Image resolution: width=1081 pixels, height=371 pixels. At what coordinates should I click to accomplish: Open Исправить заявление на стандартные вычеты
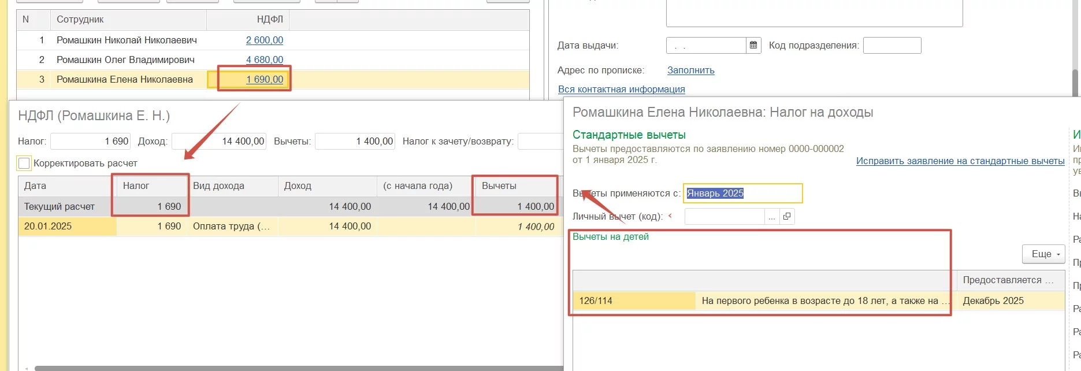click(960, 161)
